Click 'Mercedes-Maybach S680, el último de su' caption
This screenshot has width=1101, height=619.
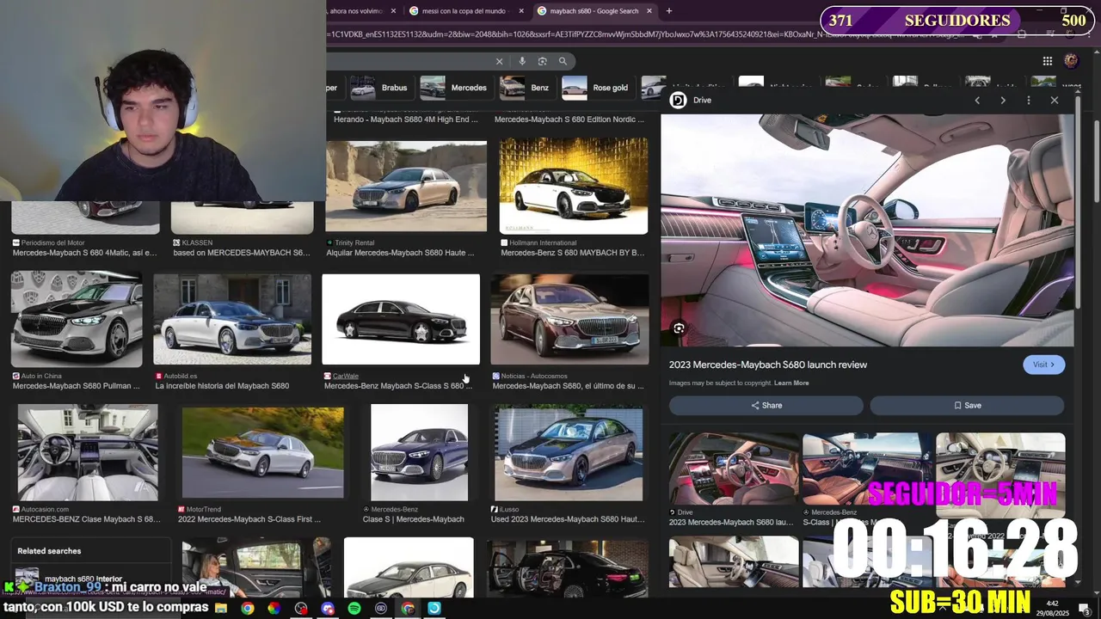click(x=568, y=386)
